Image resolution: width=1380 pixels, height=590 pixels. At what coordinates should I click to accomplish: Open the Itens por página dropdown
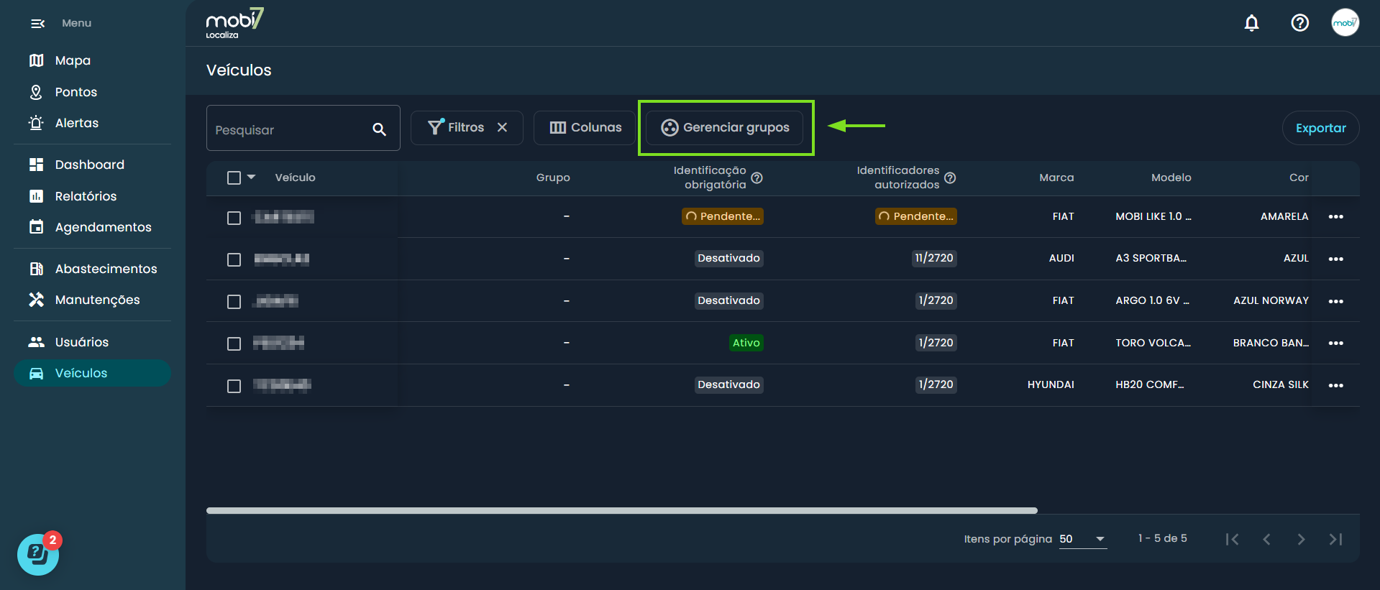tap(1082, 539)
